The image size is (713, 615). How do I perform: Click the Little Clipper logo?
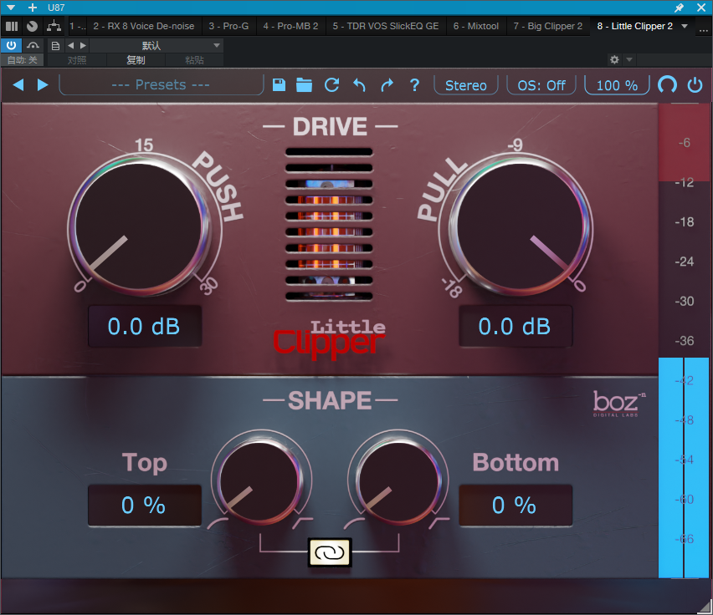click(330, 339)
